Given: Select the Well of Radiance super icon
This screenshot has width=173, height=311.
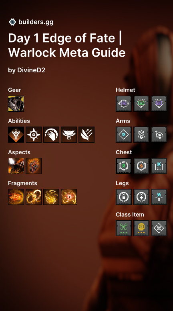Looking at the screenshot, I should pyautogui.click(x=16, y=135).
